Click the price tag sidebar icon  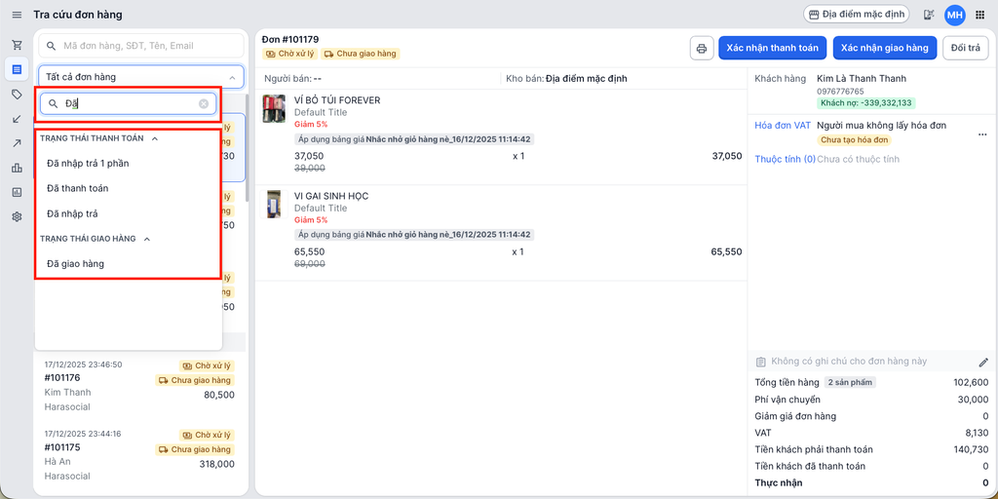pyautogui.click(x=17, y=95)
